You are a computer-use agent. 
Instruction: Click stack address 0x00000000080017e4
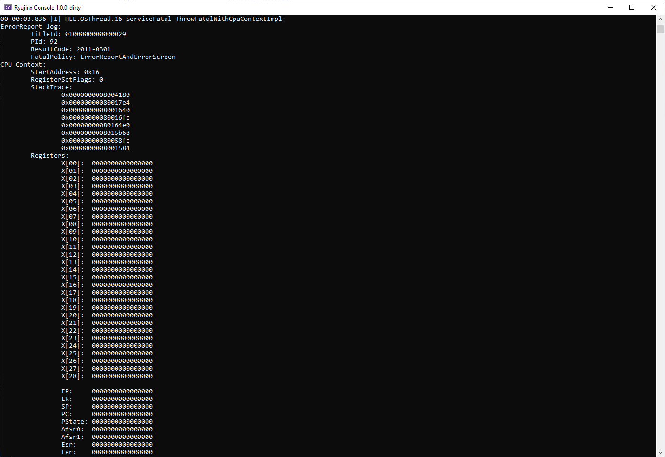coord(96,103)
